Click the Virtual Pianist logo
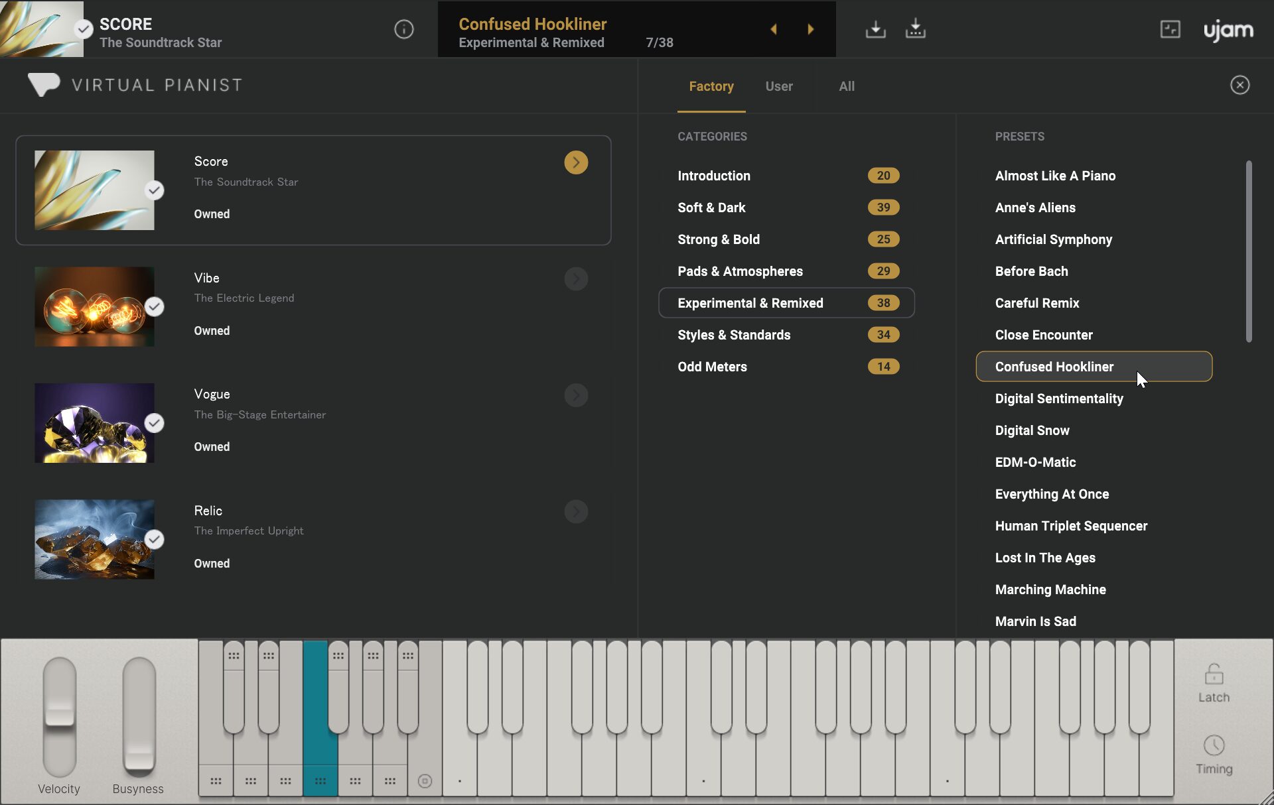Viewport: 1274px width, 805px height. [x=135, y=85]
